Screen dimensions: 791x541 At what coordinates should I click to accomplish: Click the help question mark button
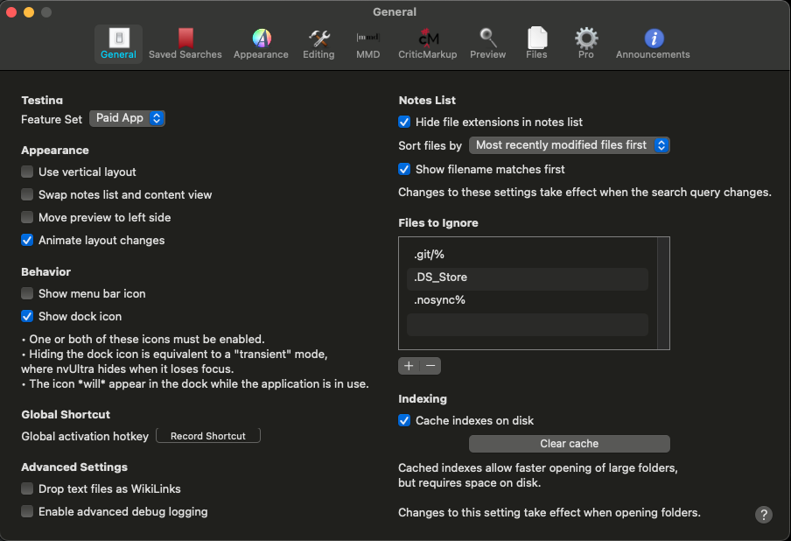(764, 515)
